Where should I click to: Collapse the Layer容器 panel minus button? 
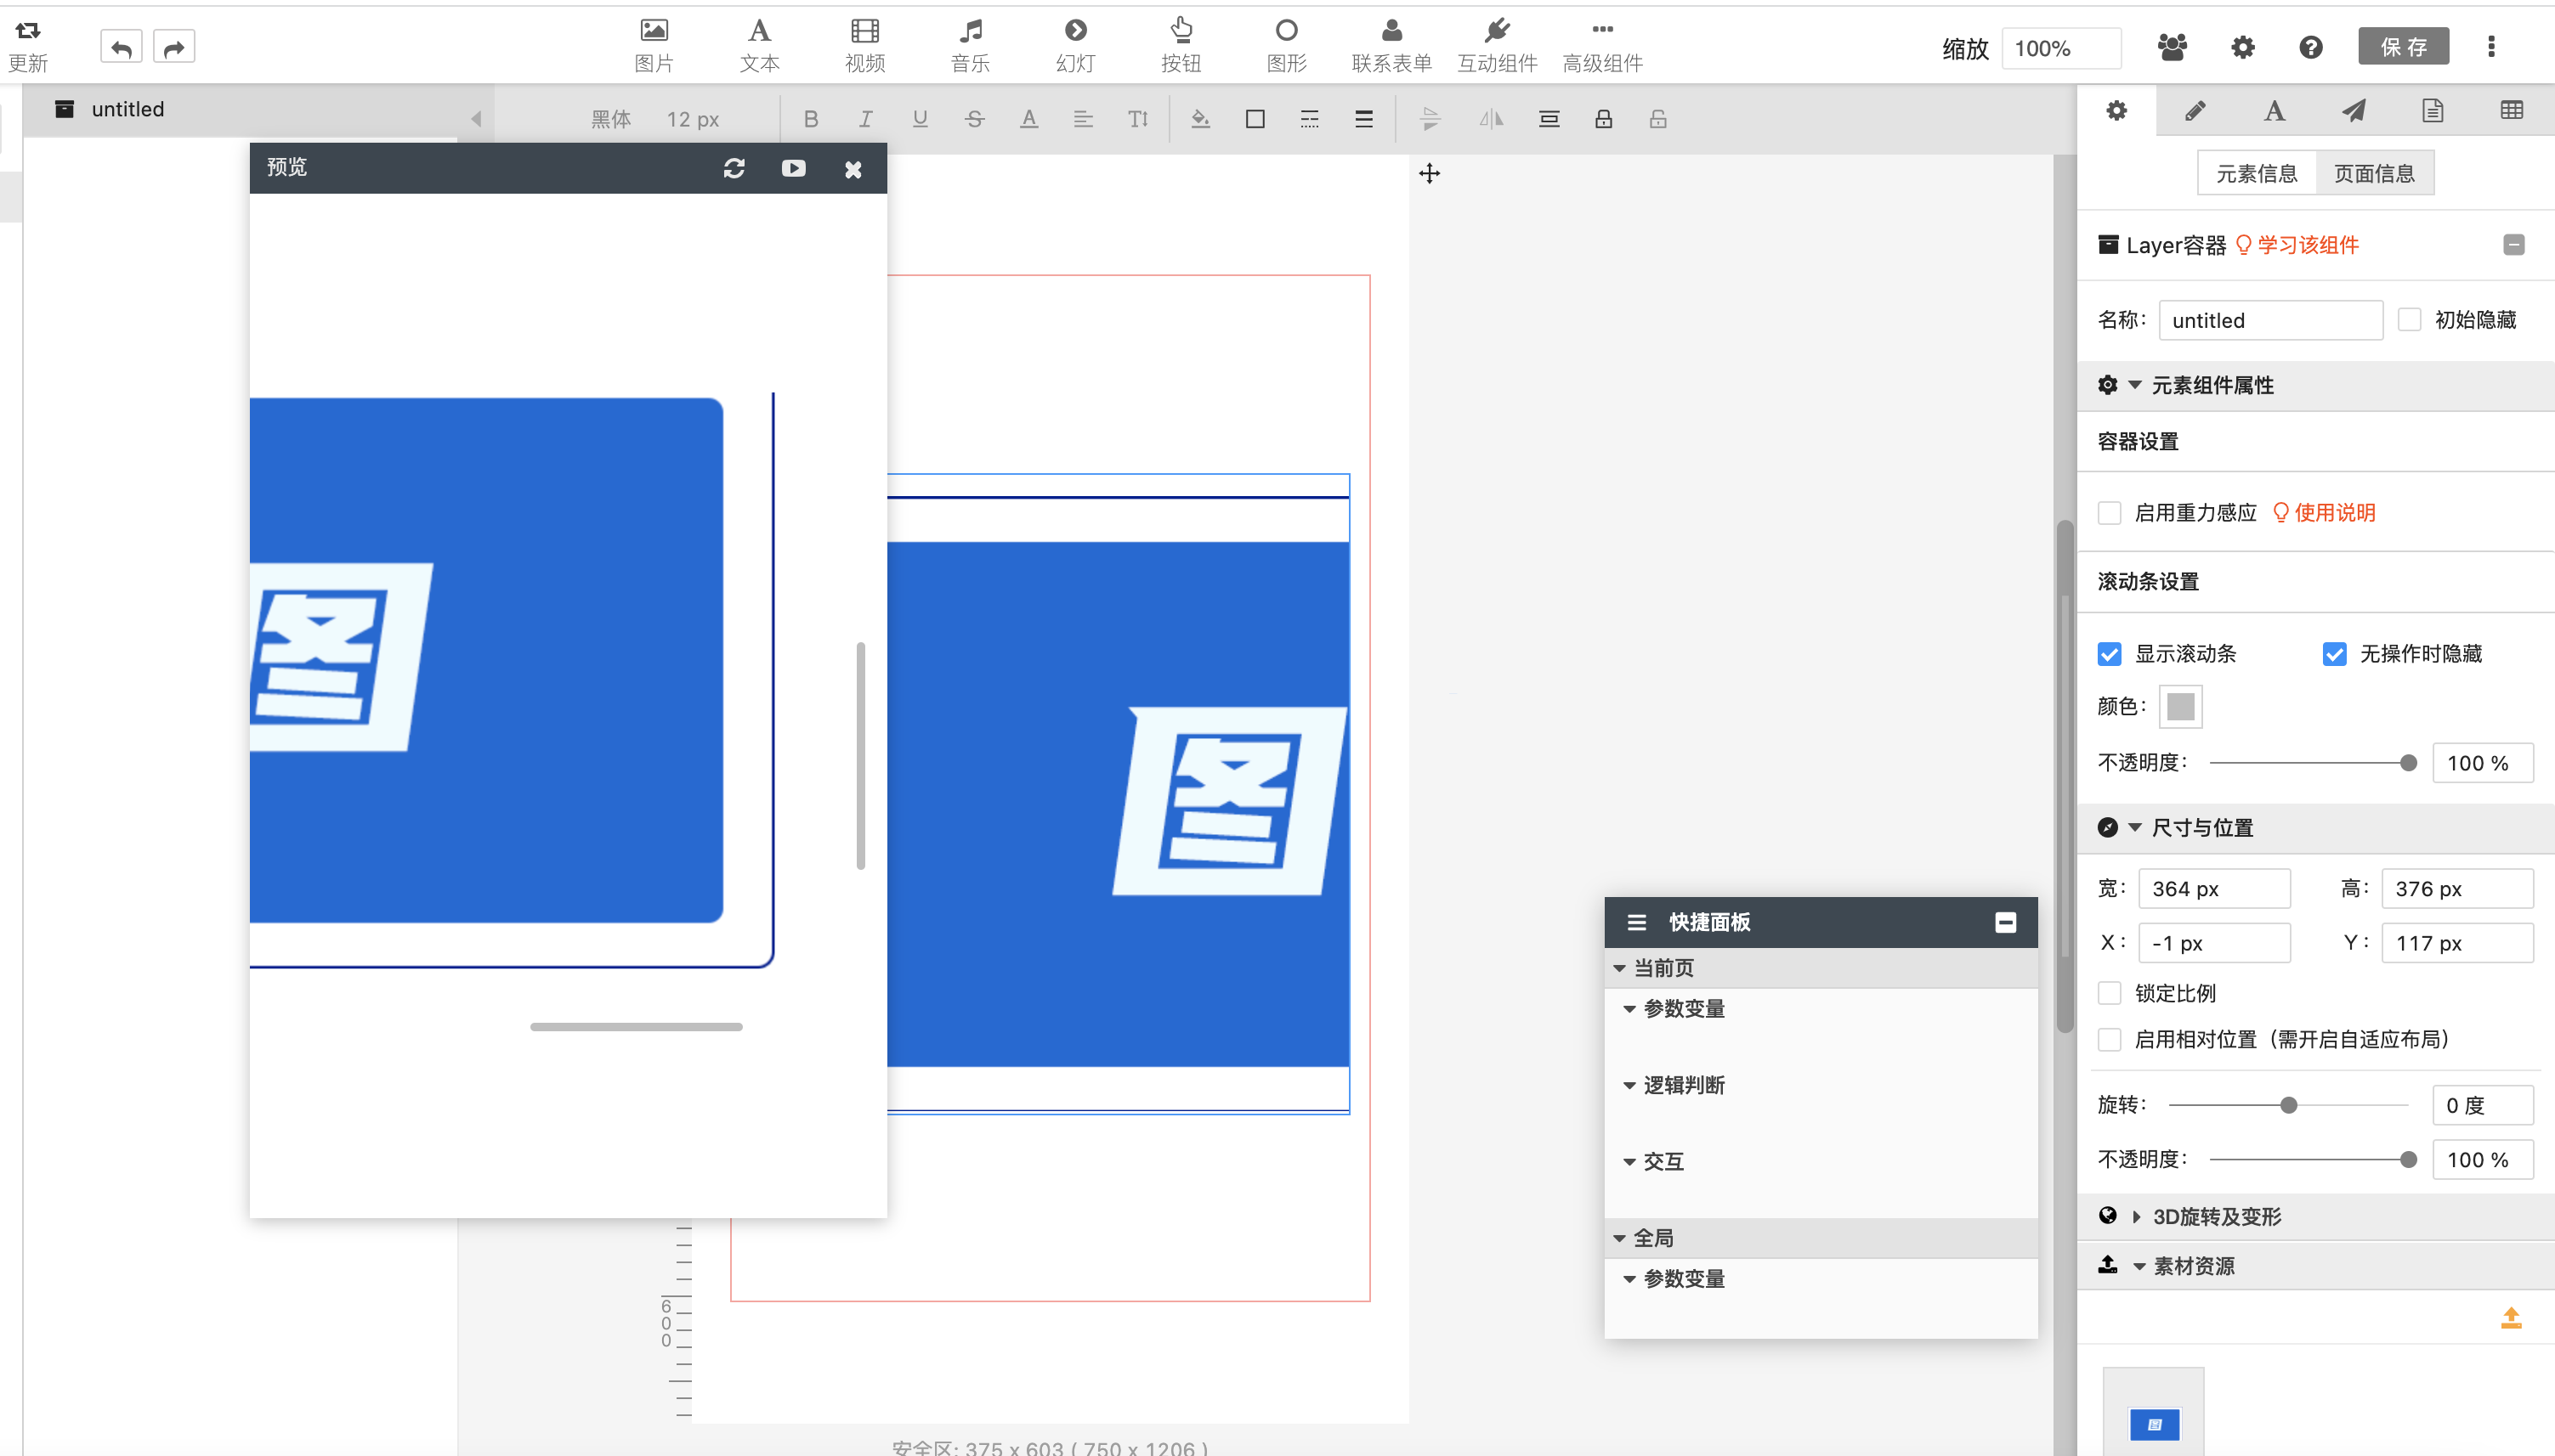coord(2514,244)
